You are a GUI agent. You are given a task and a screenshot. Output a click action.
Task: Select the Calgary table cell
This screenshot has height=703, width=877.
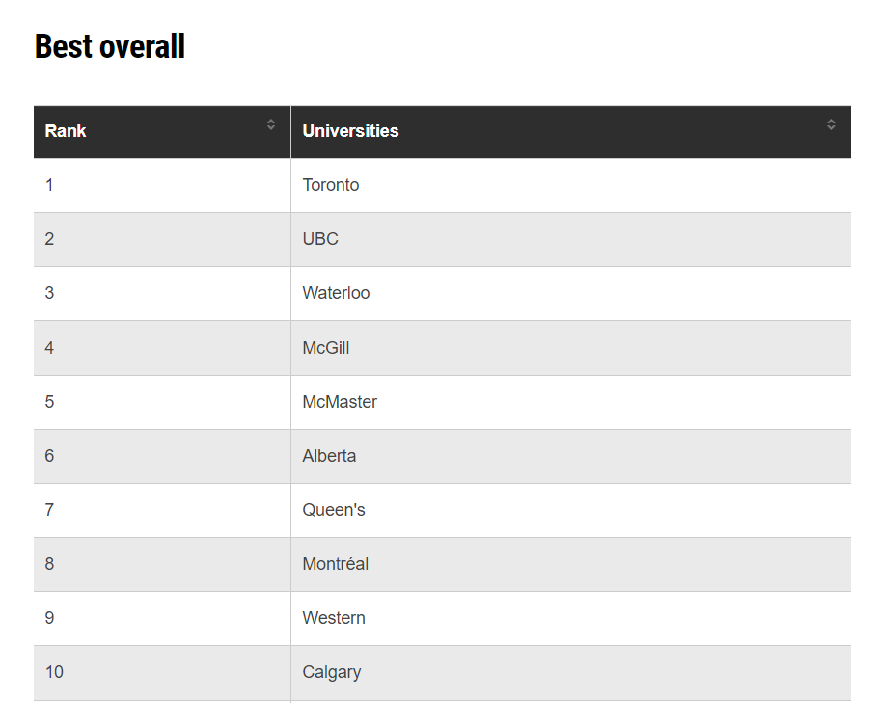(x=571, y=673)
